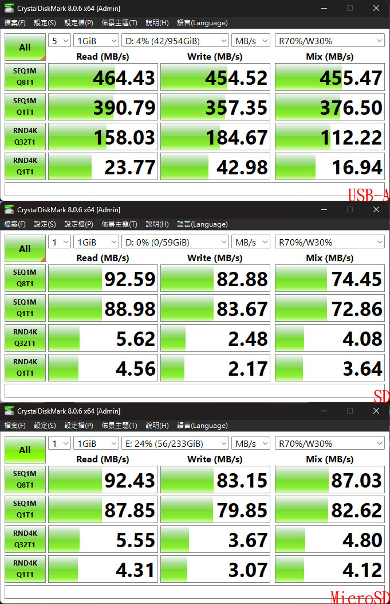Click the 464.43 read result
This screenshot has width=390, height=604.
(103, 77)
